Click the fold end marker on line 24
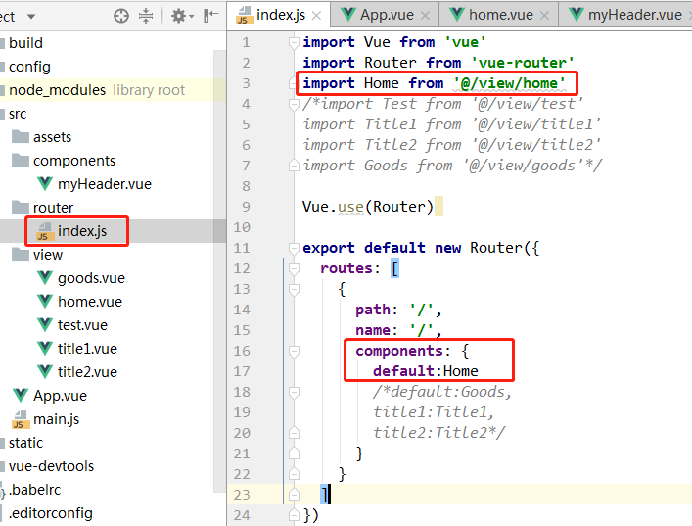692x526 pixels. point(294,515)
